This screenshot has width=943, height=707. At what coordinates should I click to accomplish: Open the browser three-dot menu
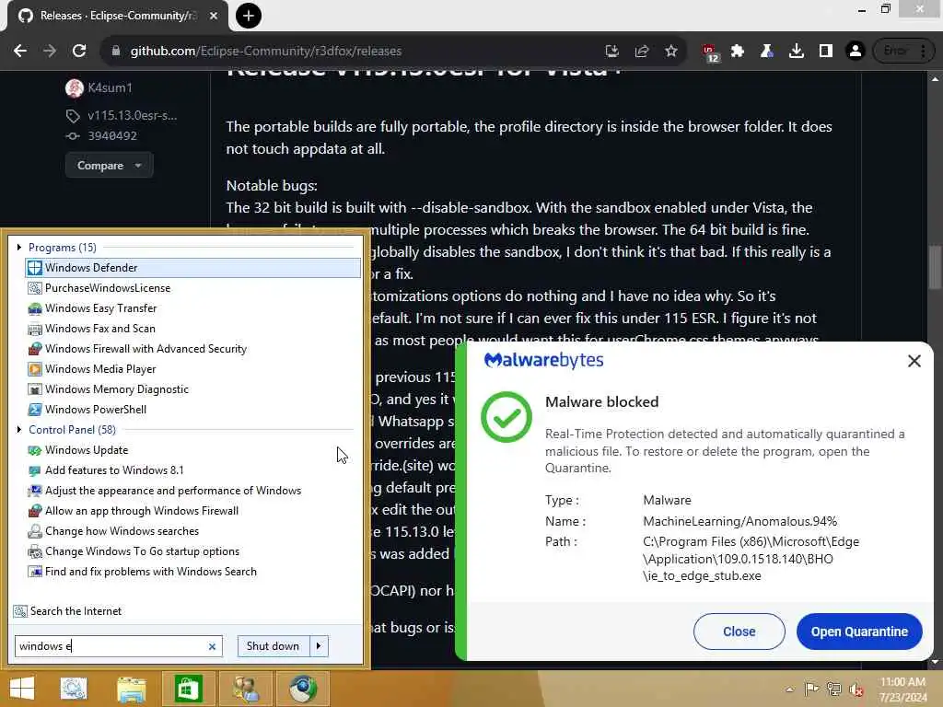(923, 52)
